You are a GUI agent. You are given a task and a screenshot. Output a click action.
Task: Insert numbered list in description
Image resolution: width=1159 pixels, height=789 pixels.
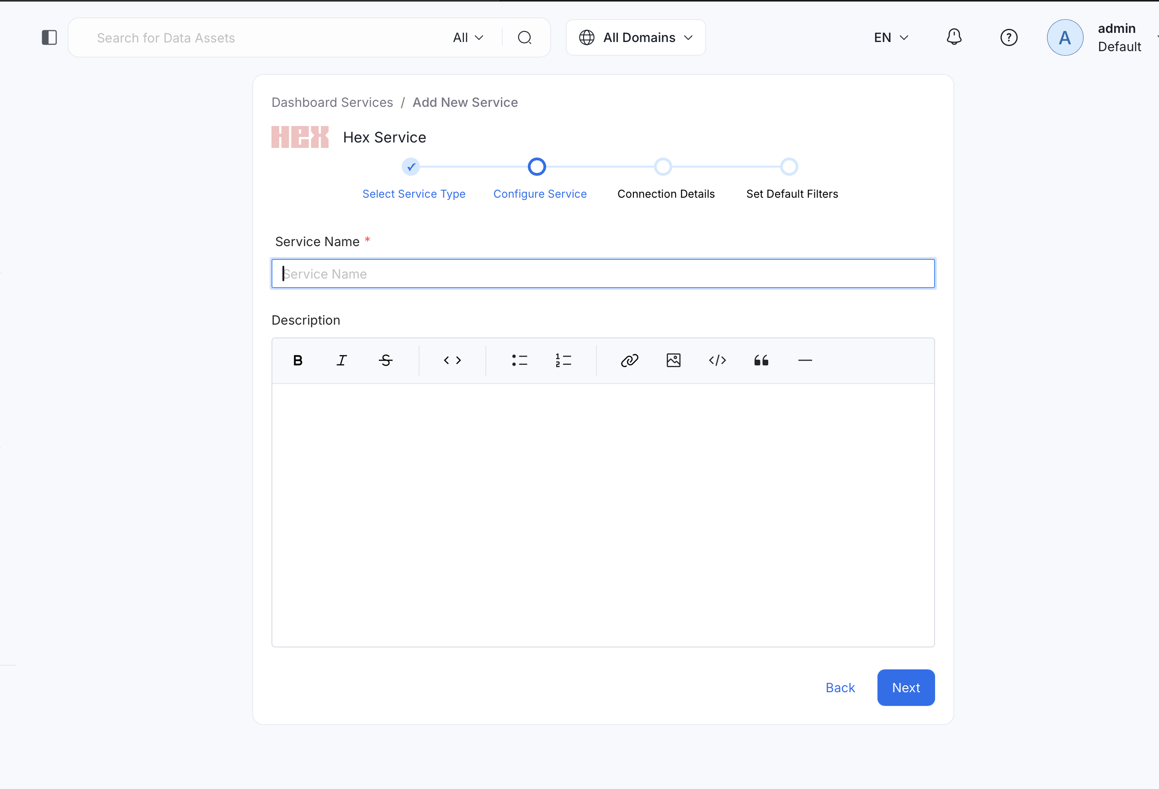[x=563, y=360]
